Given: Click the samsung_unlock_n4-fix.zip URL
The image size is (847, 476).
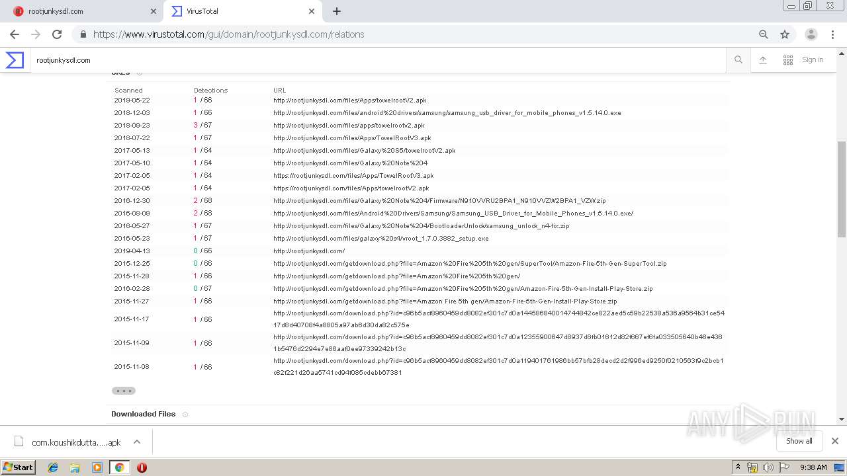Looking at the screenshot, I should pyautogui.click(x=422, y=226).
